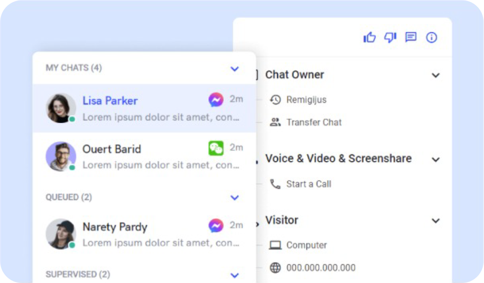Click the thumbs down icon
484x283 pixels.
[390, 37]
